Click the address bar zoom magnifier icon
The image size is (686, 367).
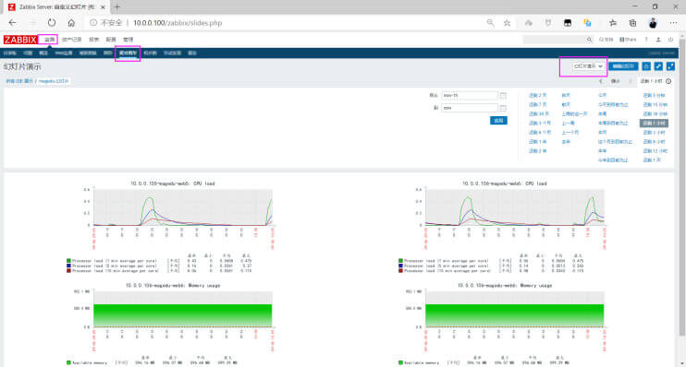tap(490, 23)
